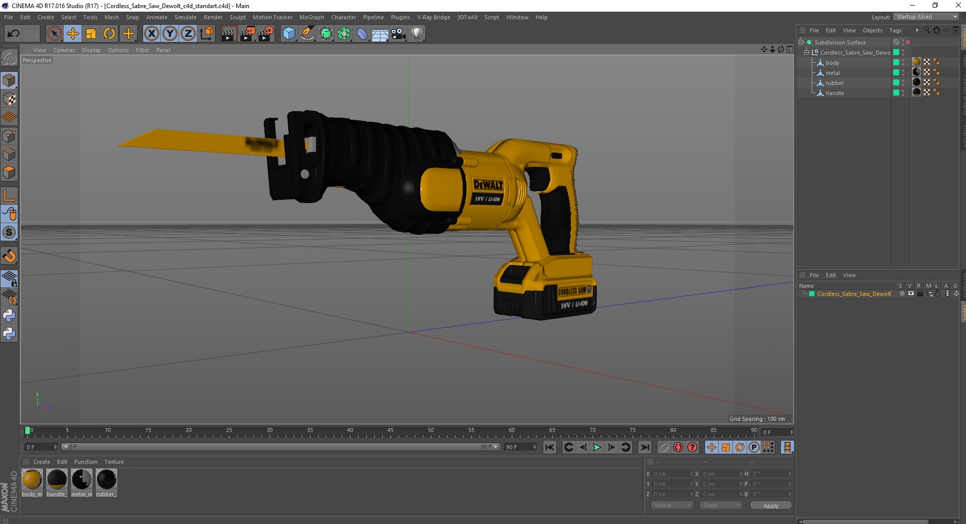Image resolution: width=966 pixels, height=524 pixels.
Task: Toggle layer color for handle object
Action: [x=896, y=93]
